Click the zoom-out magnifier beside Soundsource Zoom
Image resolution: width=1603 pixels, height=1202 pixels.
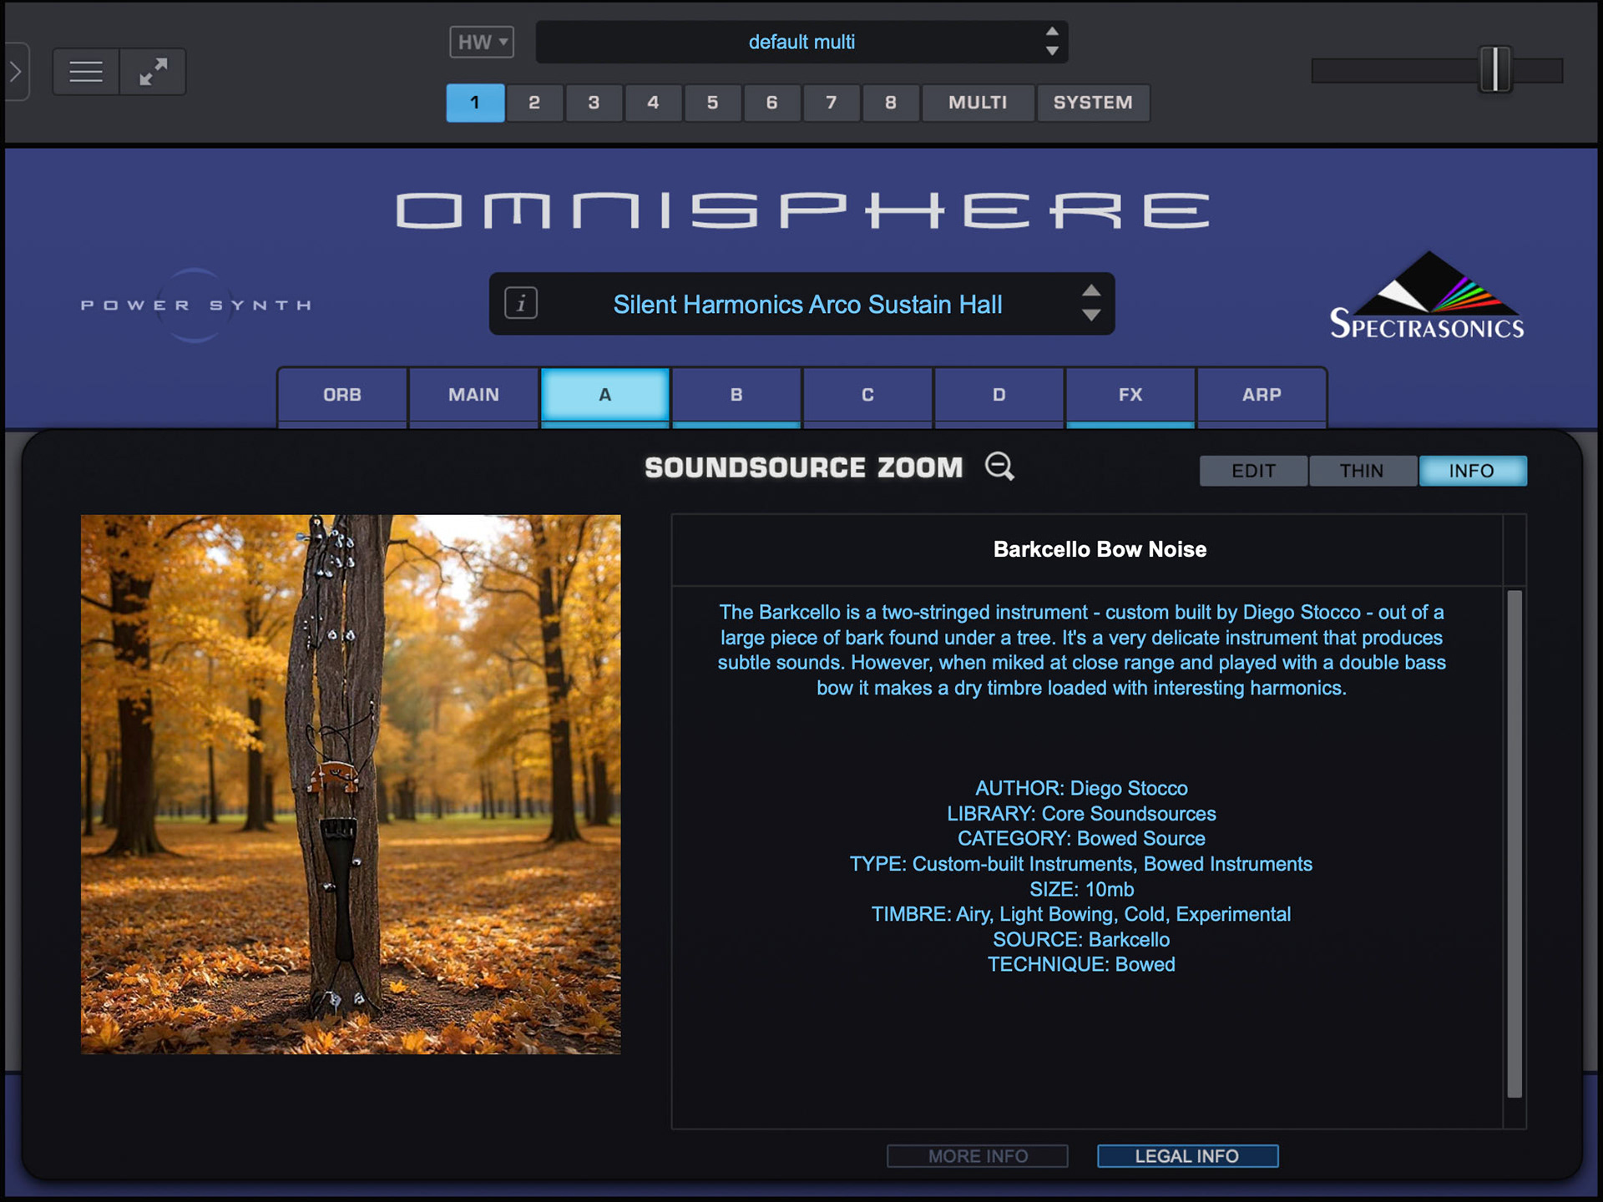(x=999, y=467)
